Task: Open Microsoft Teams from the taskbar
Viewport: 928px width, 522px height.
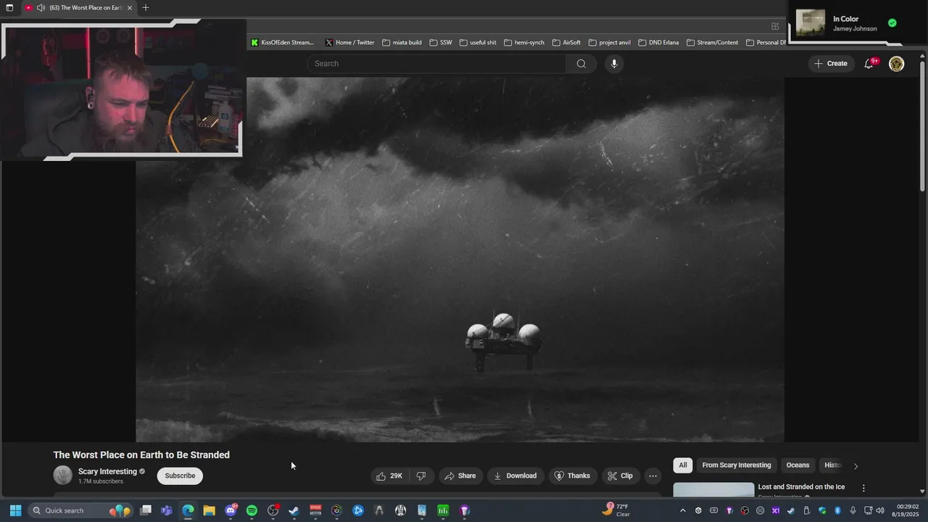Action: point(167,510)
